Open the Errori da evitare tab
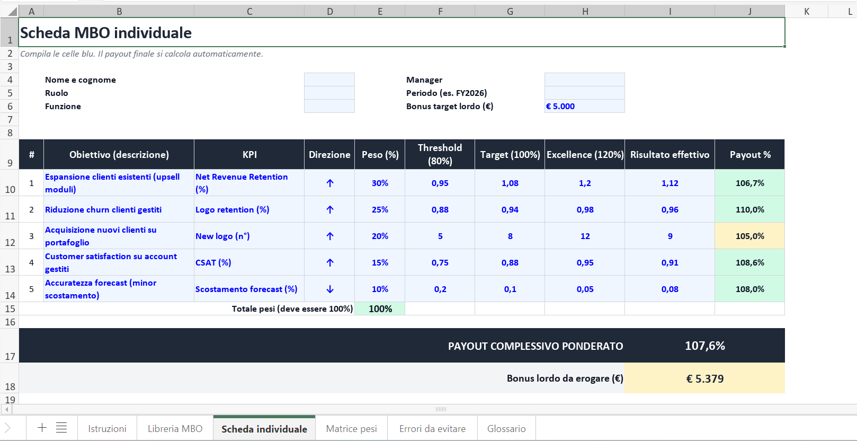The image size is (857, 441). 432,428
